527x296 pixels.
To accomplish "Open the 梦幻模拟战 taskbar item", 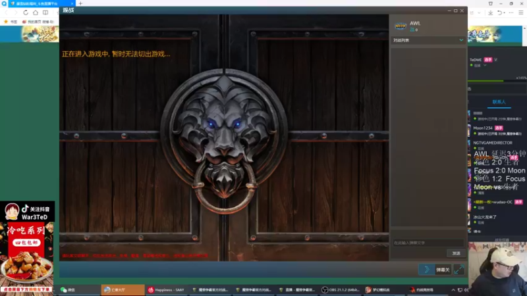I will click(x=384, y=289).
